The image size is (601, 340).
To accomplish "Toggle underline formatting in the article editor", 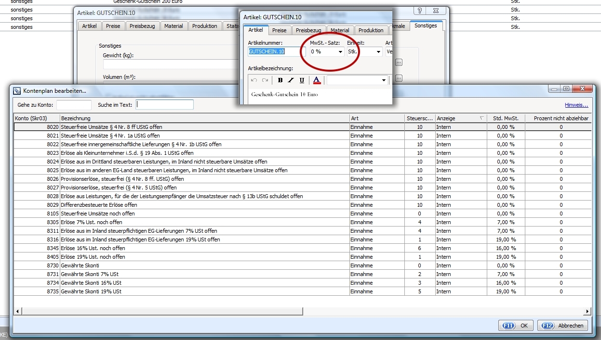I will click(302, 80).
